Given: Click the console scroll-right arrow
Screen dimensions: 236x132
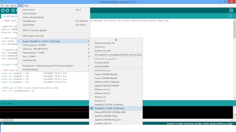Looking at the screenshot, I should [232, 120].
